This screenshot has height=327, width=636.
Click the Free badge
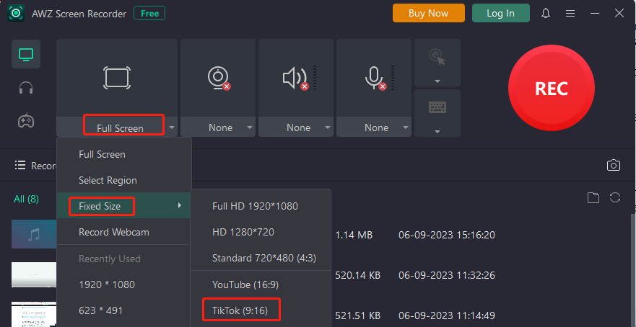tap(149, 14)
